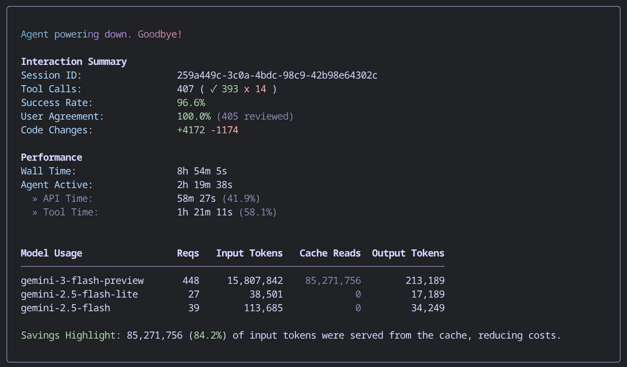The height and width of the screenshot is (367, 627).
Task: Select the Input Tokens column header
Action: tap(249, 253)
